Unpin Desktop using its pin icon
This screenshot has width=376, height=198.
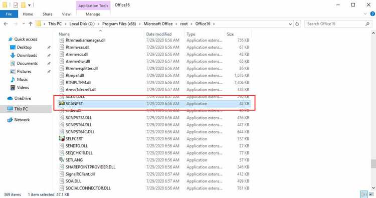[49, 48]
